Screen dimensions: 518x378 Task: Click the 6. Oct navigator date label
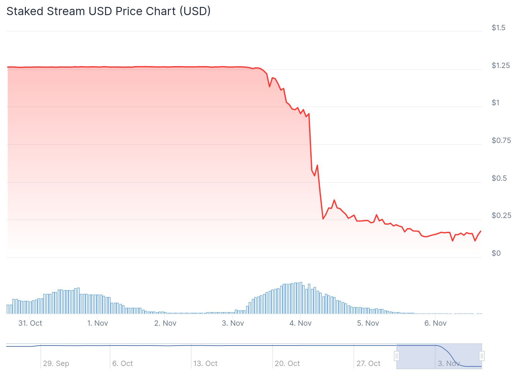click(x=123, y=364)
